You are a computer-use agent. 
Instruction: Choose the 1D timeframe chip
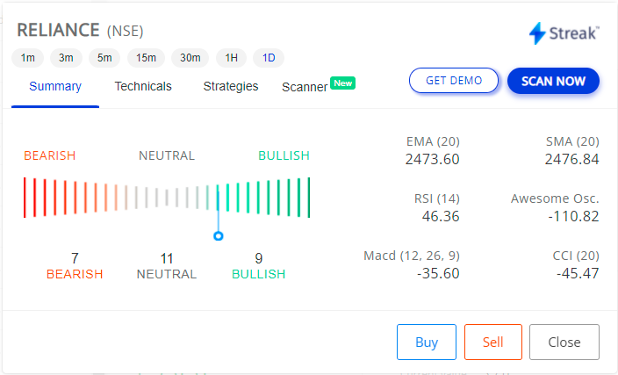(269, 58)
